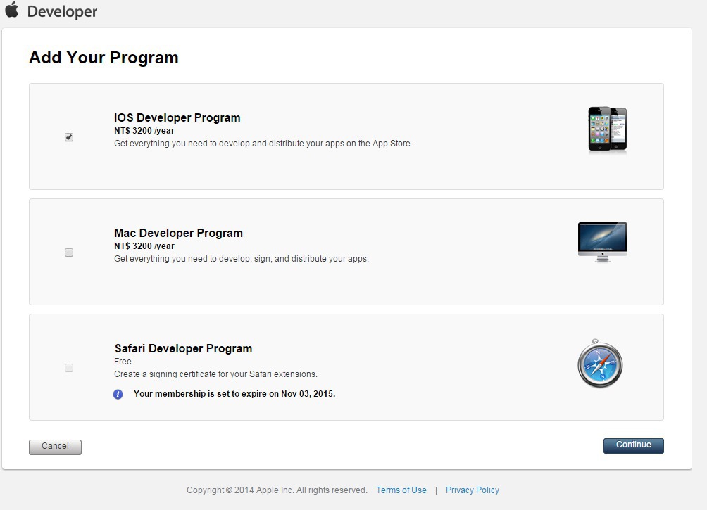
Task: Uncheck the iOS Developer Program checkbox
Action: 69,137
